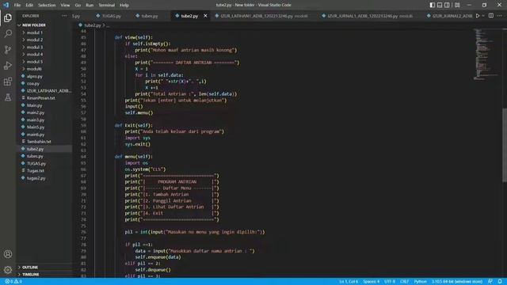Switch to the tubes.py tab
Viewport: 507px width, 285px height.
click(147, 16)
